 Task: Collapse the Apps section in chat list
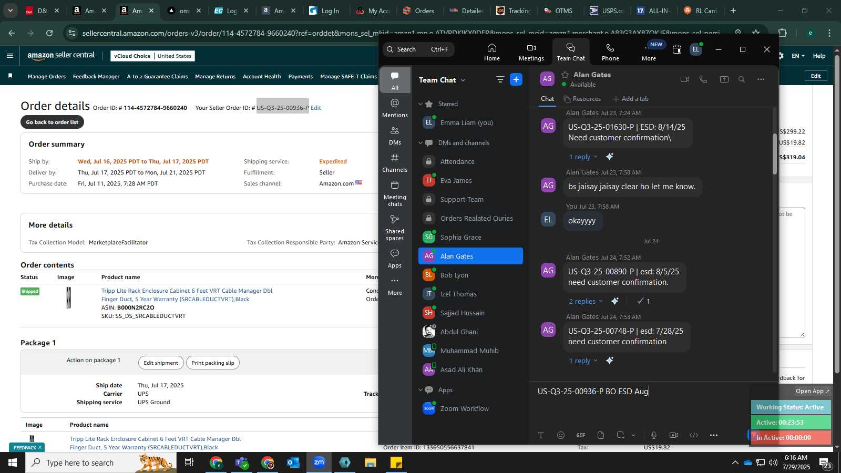(420, 390)
